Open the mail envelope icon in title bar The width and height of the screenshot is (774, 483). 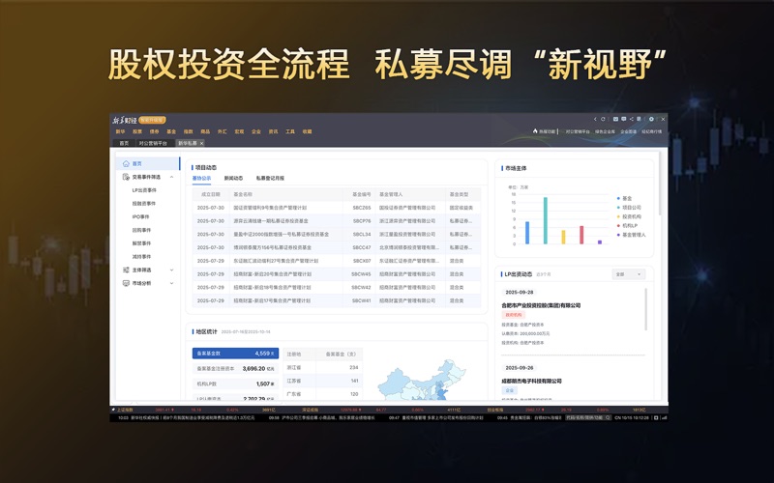615,119
